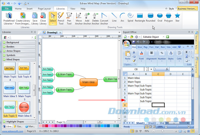200x135 pixels.
Task: Open Font group in Excel ribbon
Action: point(141,56)
